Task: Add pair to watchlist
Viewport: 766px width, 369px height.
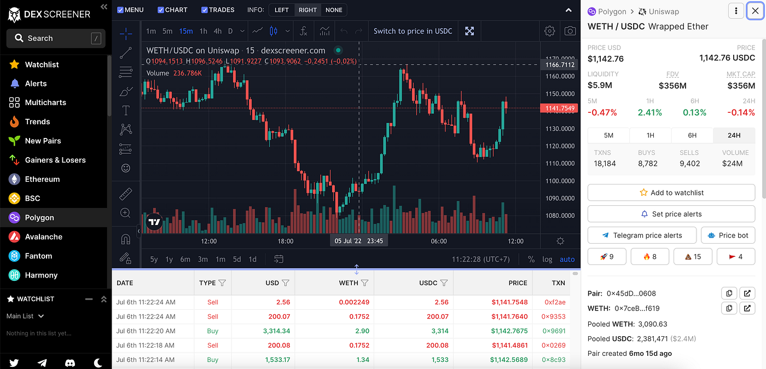Action: 671,193
